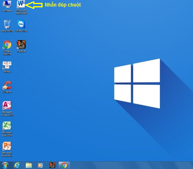The image size is (193, 169).
Task: Select the Microsoft Word 2010 shortcut
Action: pos(21,7)
